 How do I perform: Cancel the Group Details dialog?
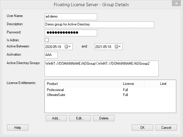point(166,128)
